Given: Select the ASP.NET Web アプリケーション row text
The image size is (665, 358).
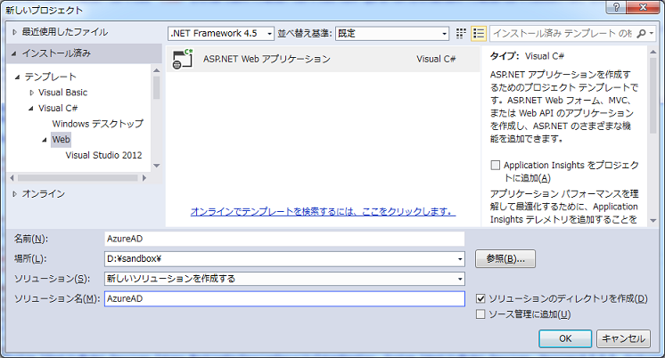Looking at the screenshot, I should point(267,60).
